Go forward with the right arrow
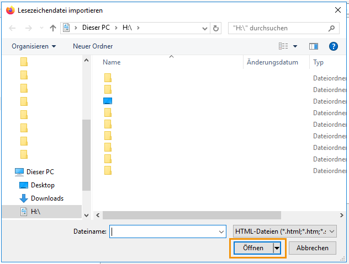The height and width of the screenshot is (264, 349). click(x=28, y=28)
